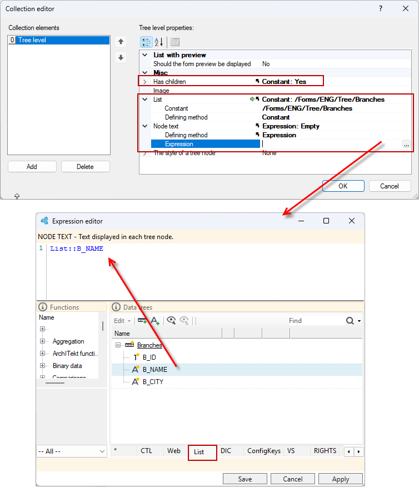Cancel the Collection editor dialog
Screen dimensions: 419x487
coord(390,186)
